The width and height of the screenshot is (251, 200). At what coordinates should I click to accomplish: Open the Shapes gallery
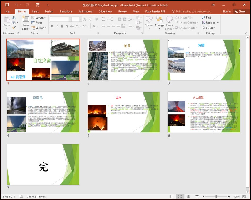(x=149, y=23)
